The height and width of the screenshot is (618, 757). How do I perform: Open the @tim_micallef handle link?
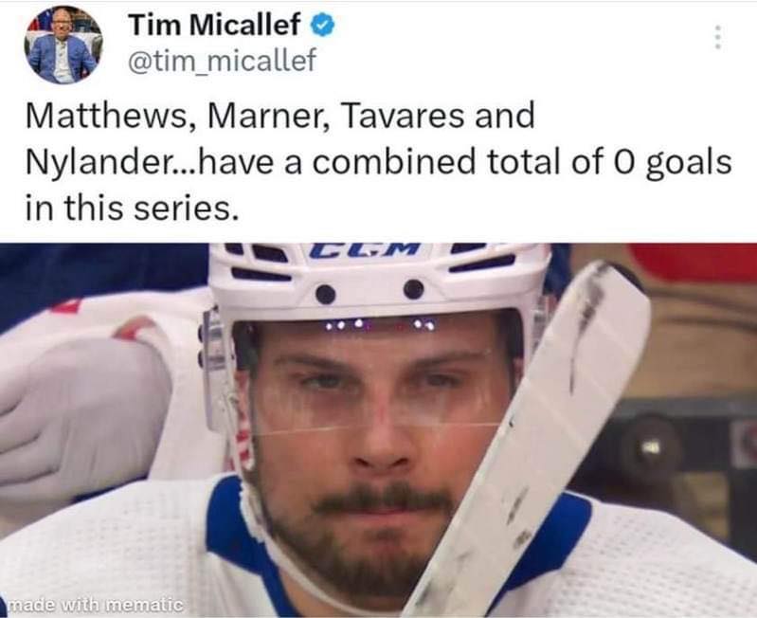[223, 60]
